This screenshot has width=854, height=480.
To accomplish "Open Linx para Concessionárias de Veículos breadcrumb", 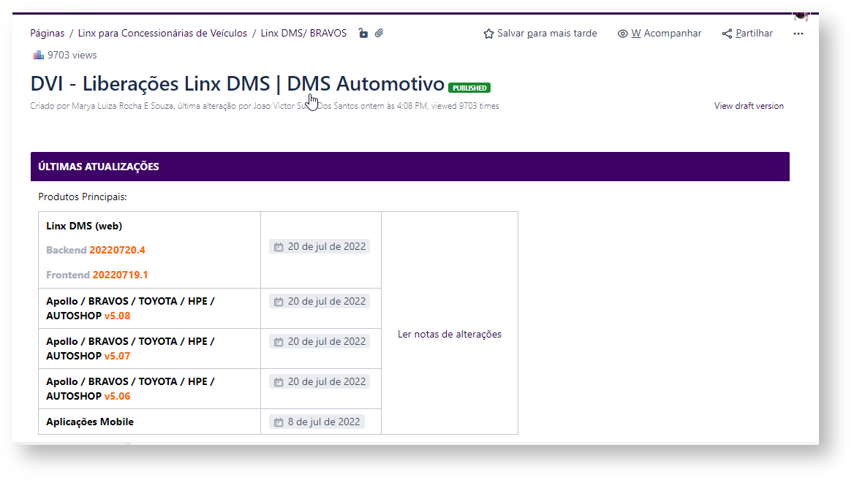I will pos(162,33).
